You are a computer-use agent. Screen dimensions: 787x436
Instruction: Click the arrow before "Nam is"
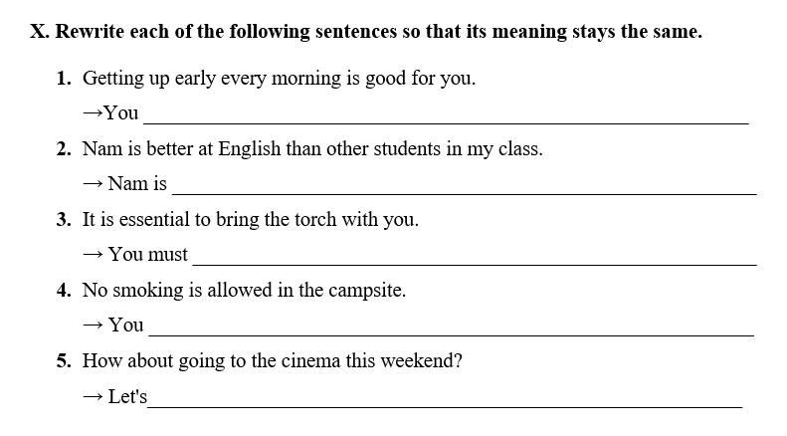point(93,183)
